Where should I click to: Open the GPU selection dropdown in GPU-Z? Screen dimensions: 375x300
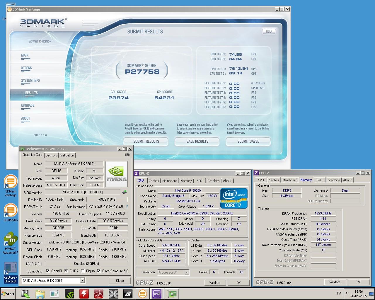point(82,280)
